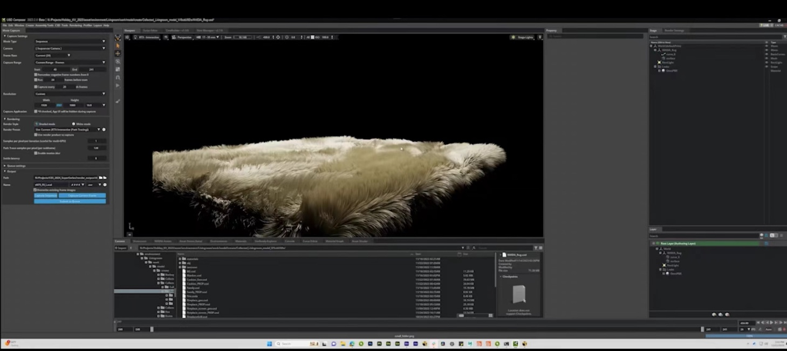The height and width of the screenshot is (351, 787).
Task: Click the Capture Sequence button
Action: pyautogui.click(x=46, y=195)
